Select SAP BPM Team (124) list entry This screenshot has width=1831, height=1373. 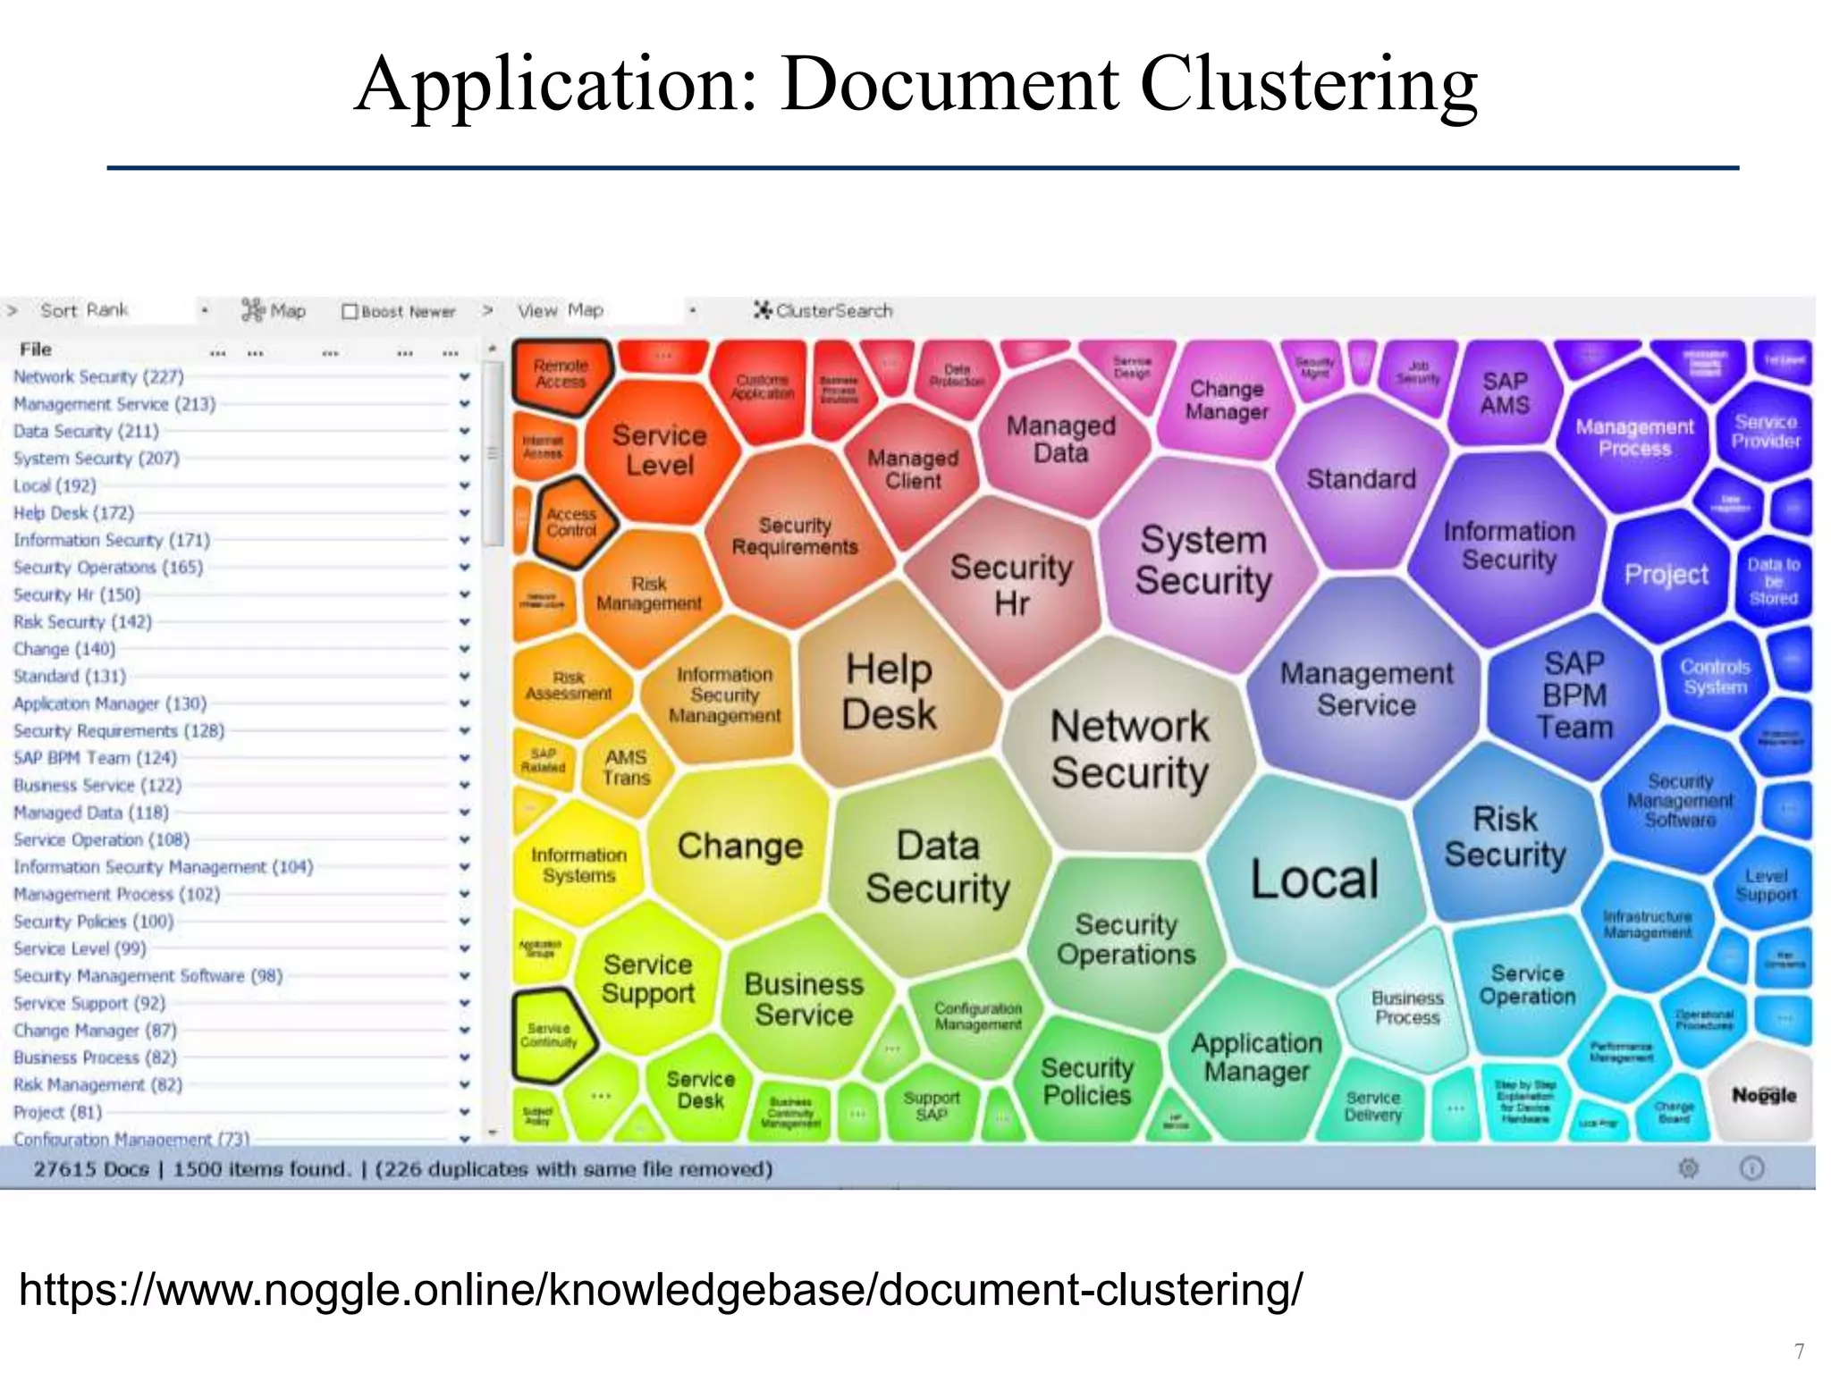click(x=95, y=758)
